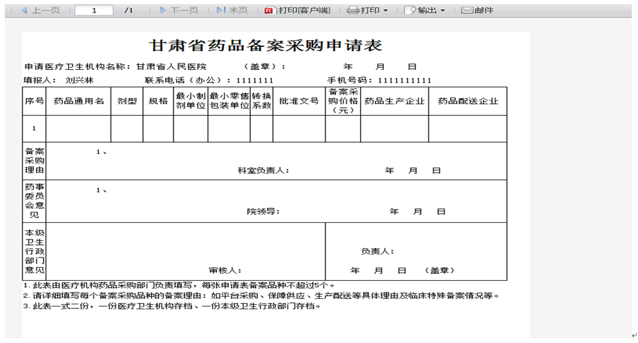Click the 药品配送企业 column header

click(468, 101)
